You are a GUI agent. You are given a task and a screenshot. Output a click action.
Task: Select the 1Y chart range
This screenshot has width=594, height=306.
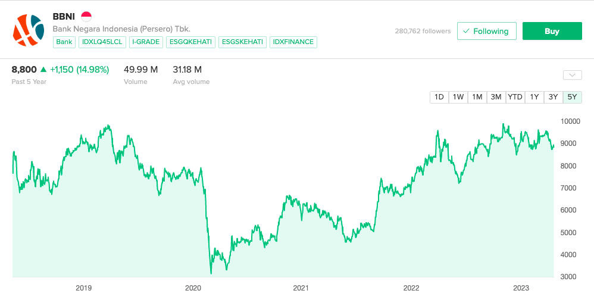click(534, 97)
